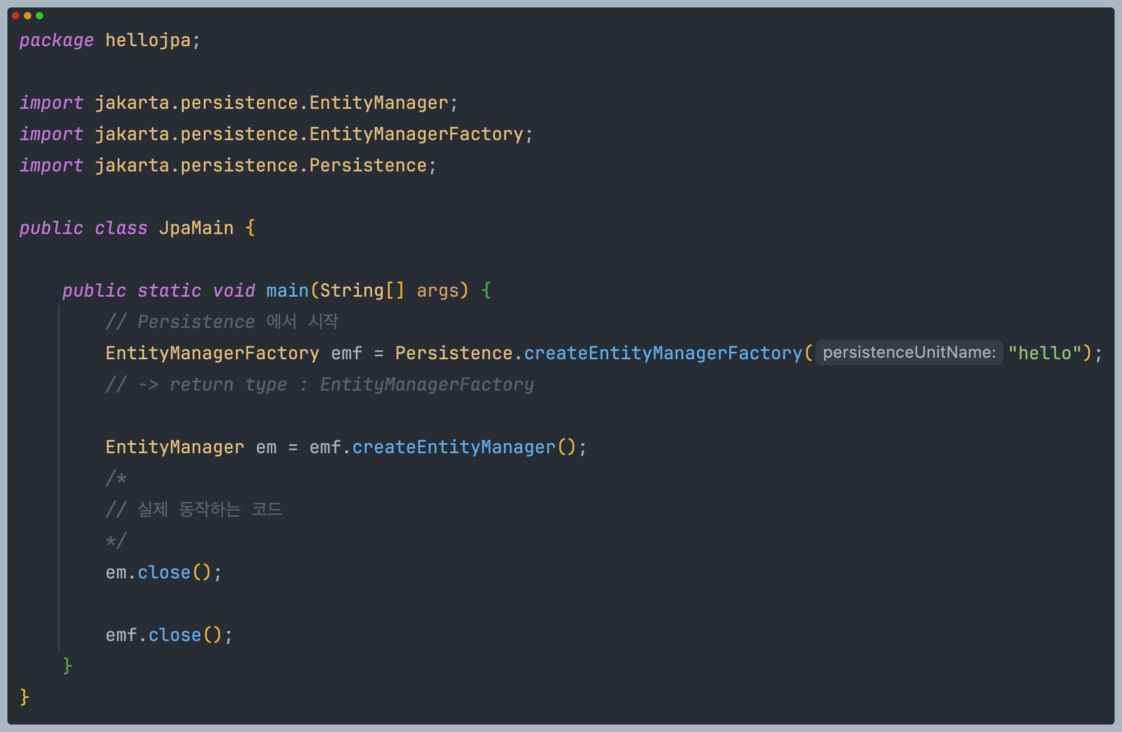Click the yellow minimize dot
Viewport: 1122px width, 732px height.
click(x=27, y=16)
